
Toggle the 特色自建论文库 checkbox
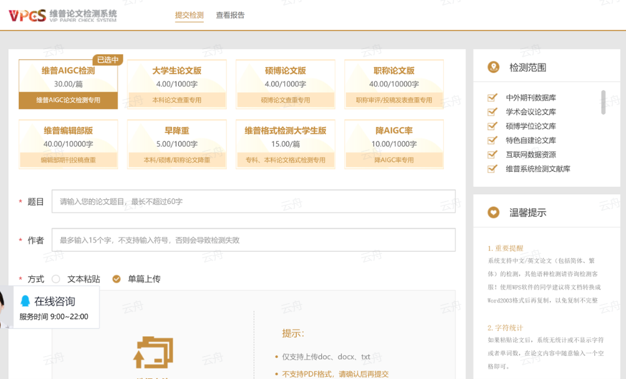coord(492,140)
